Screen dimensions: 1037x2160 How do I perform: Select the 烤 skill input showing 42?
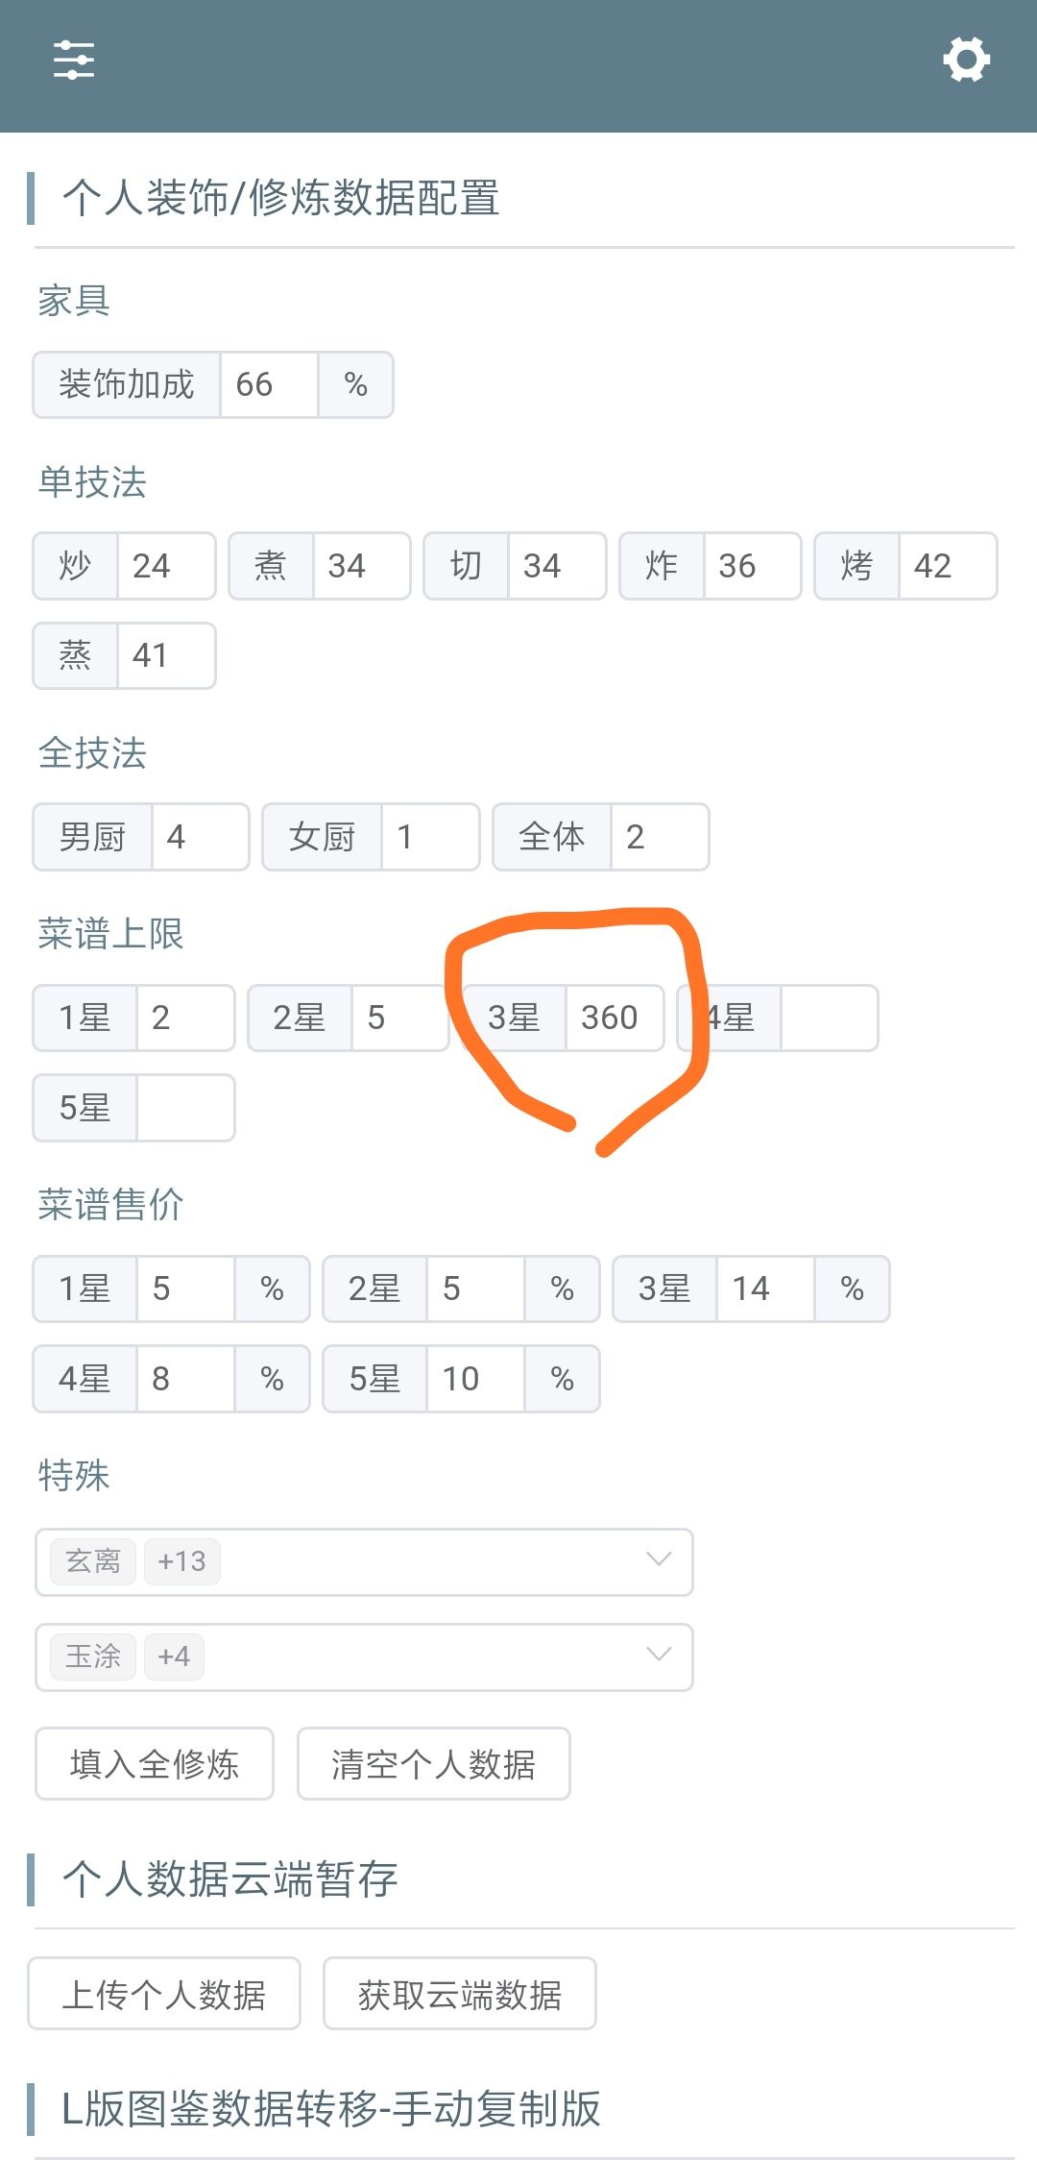(x=947, y=566)
